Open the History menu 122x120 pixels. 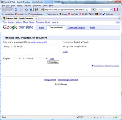19,6
